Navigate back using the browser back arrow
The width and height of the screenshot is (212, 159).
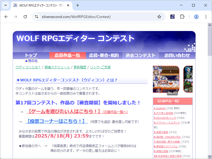tap(6, 16)
